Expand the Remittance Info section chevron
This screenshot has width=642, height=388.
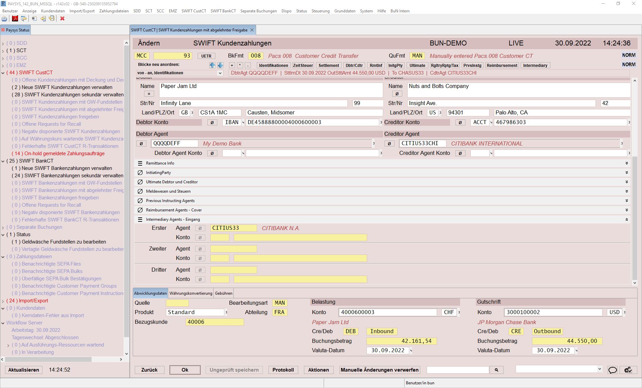pos(627,163)
